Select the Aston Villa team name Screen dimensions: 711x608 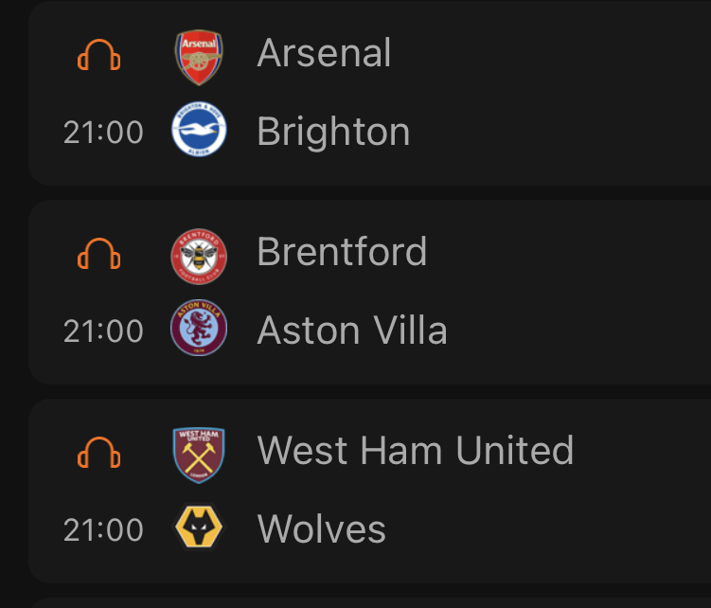click(x=352, y=331)
